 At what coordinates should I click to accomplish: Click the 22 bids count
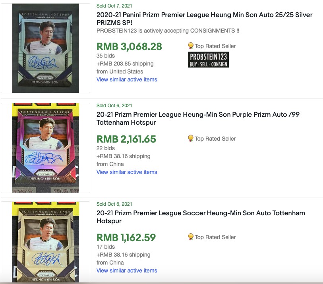coord(106,148)
